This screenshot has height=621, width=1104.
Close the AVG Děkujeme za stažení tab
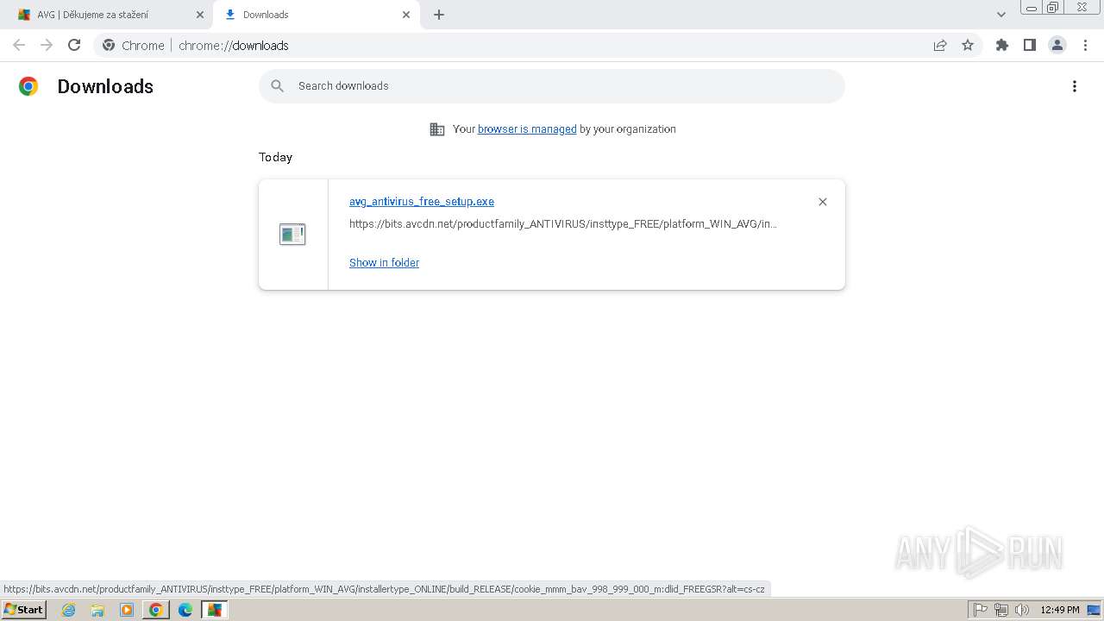tap(200, 15)
